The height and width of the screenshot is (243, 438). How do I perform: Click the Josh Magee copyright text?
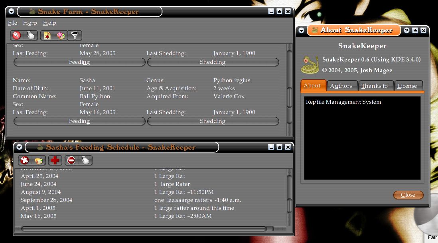click(357, 70)
